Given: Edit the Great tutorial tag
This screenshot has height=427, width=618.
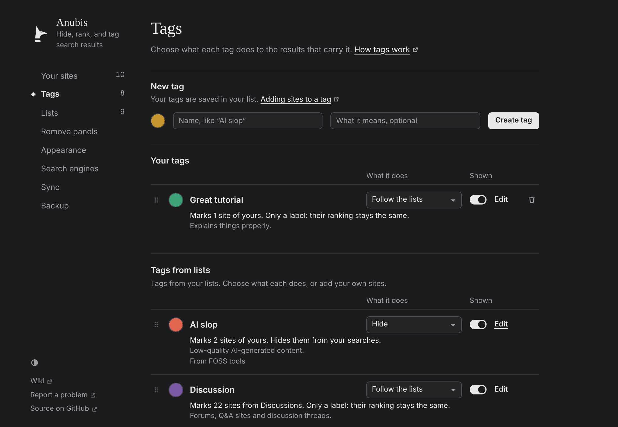Looking at the screenshot, I should point(501,199).
